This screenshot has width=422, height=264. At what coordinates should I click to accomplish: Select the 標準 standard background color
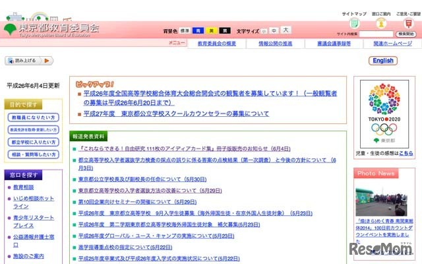pos(185,31)
